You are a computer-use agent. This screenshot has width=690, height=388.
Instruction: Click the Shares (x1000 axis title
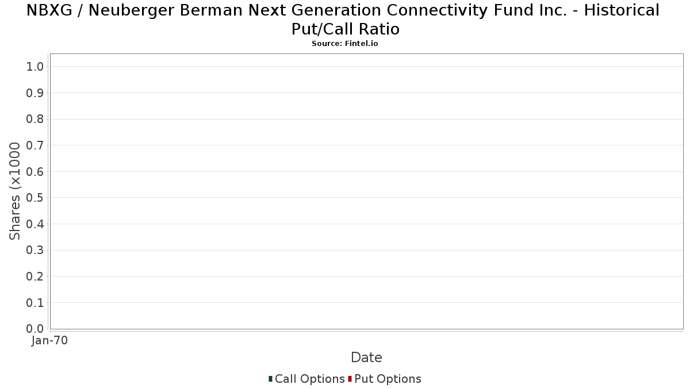(15, 191)
